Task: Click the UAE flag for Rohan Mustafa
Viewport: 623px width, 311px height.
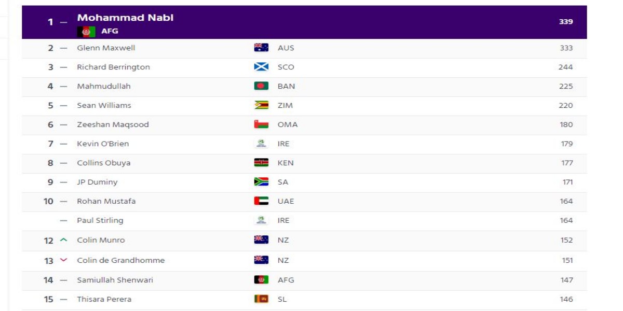Action: point(261,201)
